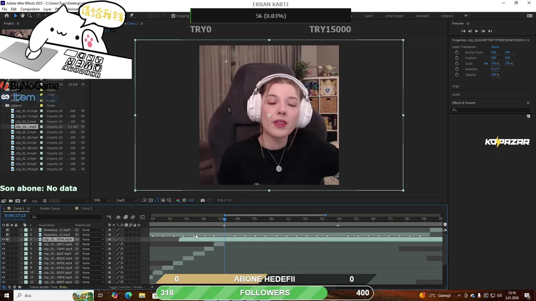Open parent dropdown for layer 11
The height and width of the screenshot is (301, 536).
93,277
